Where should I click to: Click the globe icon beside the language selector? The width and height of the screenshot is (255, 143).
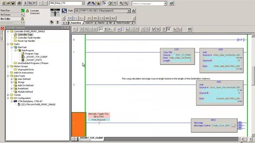(171, 3)
